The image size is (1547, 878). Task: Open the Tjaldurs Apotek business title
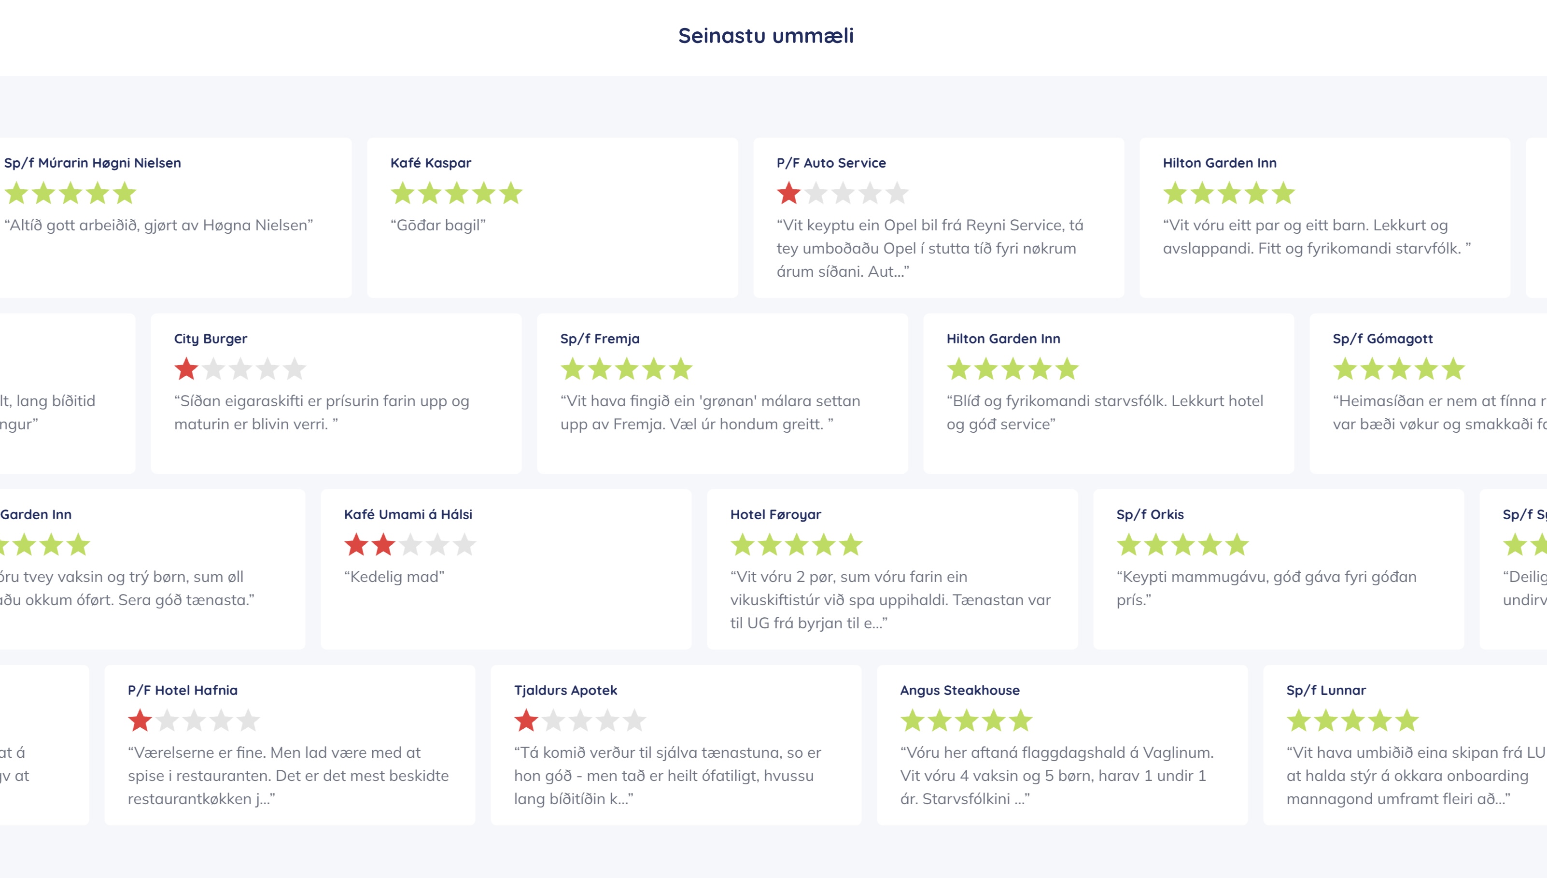pos(565,691)
